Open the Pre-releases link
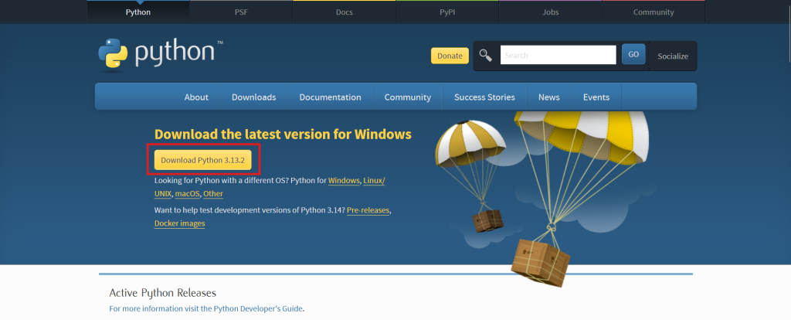The height and width of the screenshot is (320, 791). [368, 210]
